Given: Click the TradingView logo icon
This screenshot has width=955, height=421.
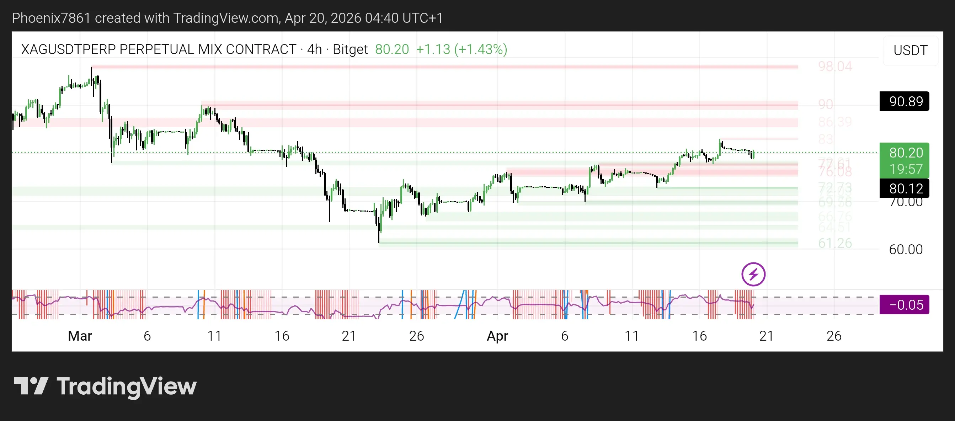Looking at the screenshot, I should click(31, 386).
